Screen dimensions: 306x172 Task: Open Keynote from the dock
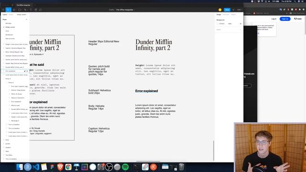click(x=76, y=167)
